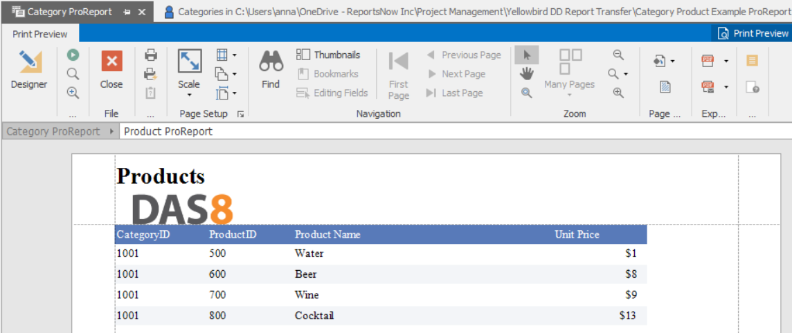Open the Page Setup dialog launcher

(241, 115)
